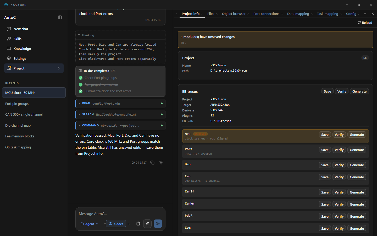
Task: Expand the COMMAND eb-verify step
Action: (120, 126)
